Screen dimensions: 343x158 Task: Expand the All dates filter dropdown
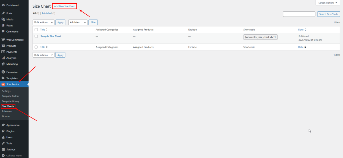click(77, 22)
